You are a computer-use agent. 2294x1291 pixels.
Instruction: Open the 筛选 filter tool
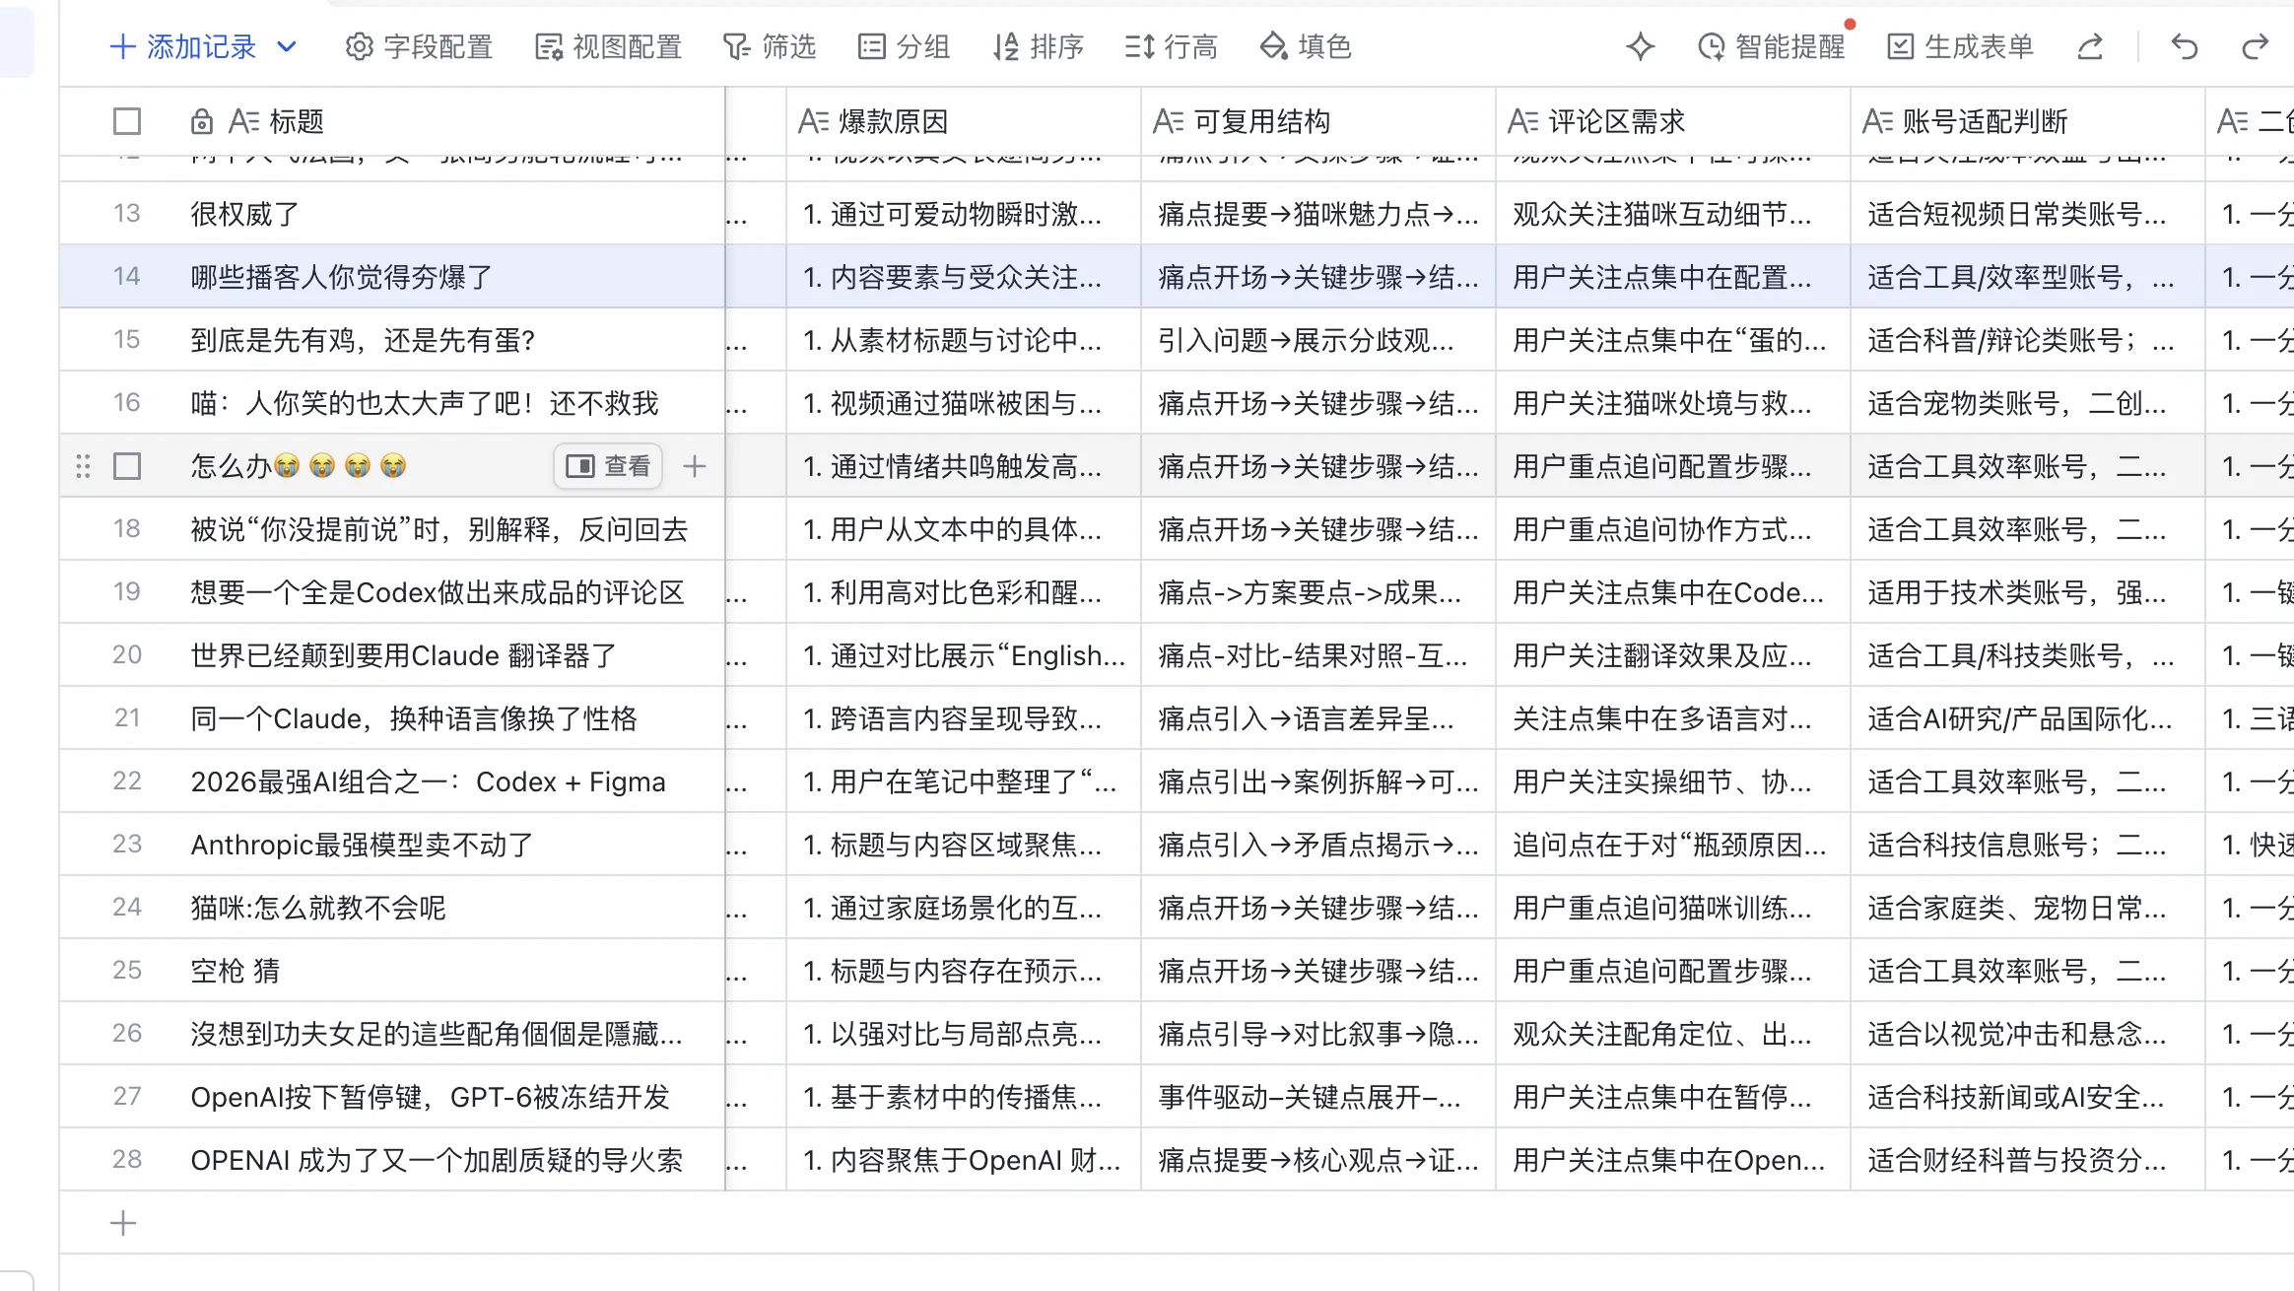point(770,46)
